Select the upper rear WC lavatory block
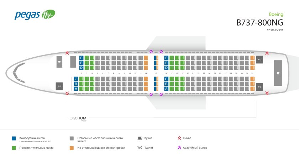The image size is (299, 158). 259,60
